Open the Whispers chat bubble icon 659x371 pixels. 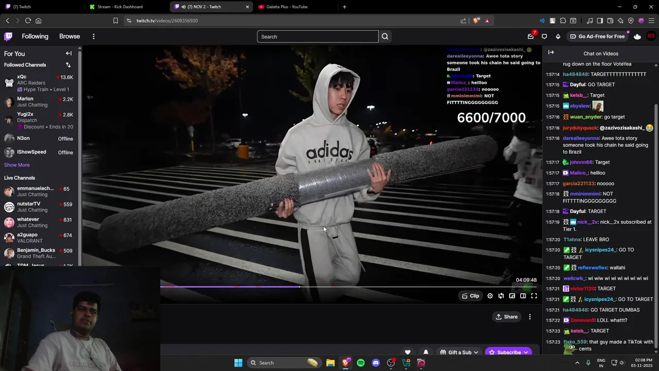point(544,37)
